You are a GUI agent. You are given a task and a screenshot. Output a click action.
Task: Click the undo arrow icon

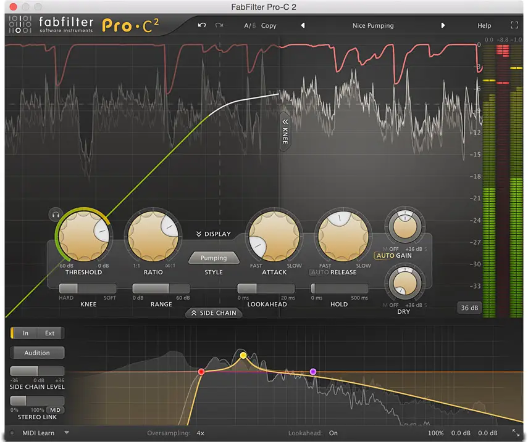pyautogui.click(x=202, y=25)
